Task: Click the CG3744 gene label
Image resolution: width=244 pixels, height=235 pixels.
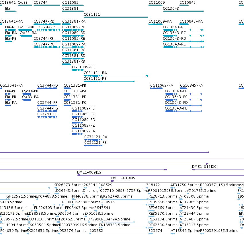Action: point(40,3)
